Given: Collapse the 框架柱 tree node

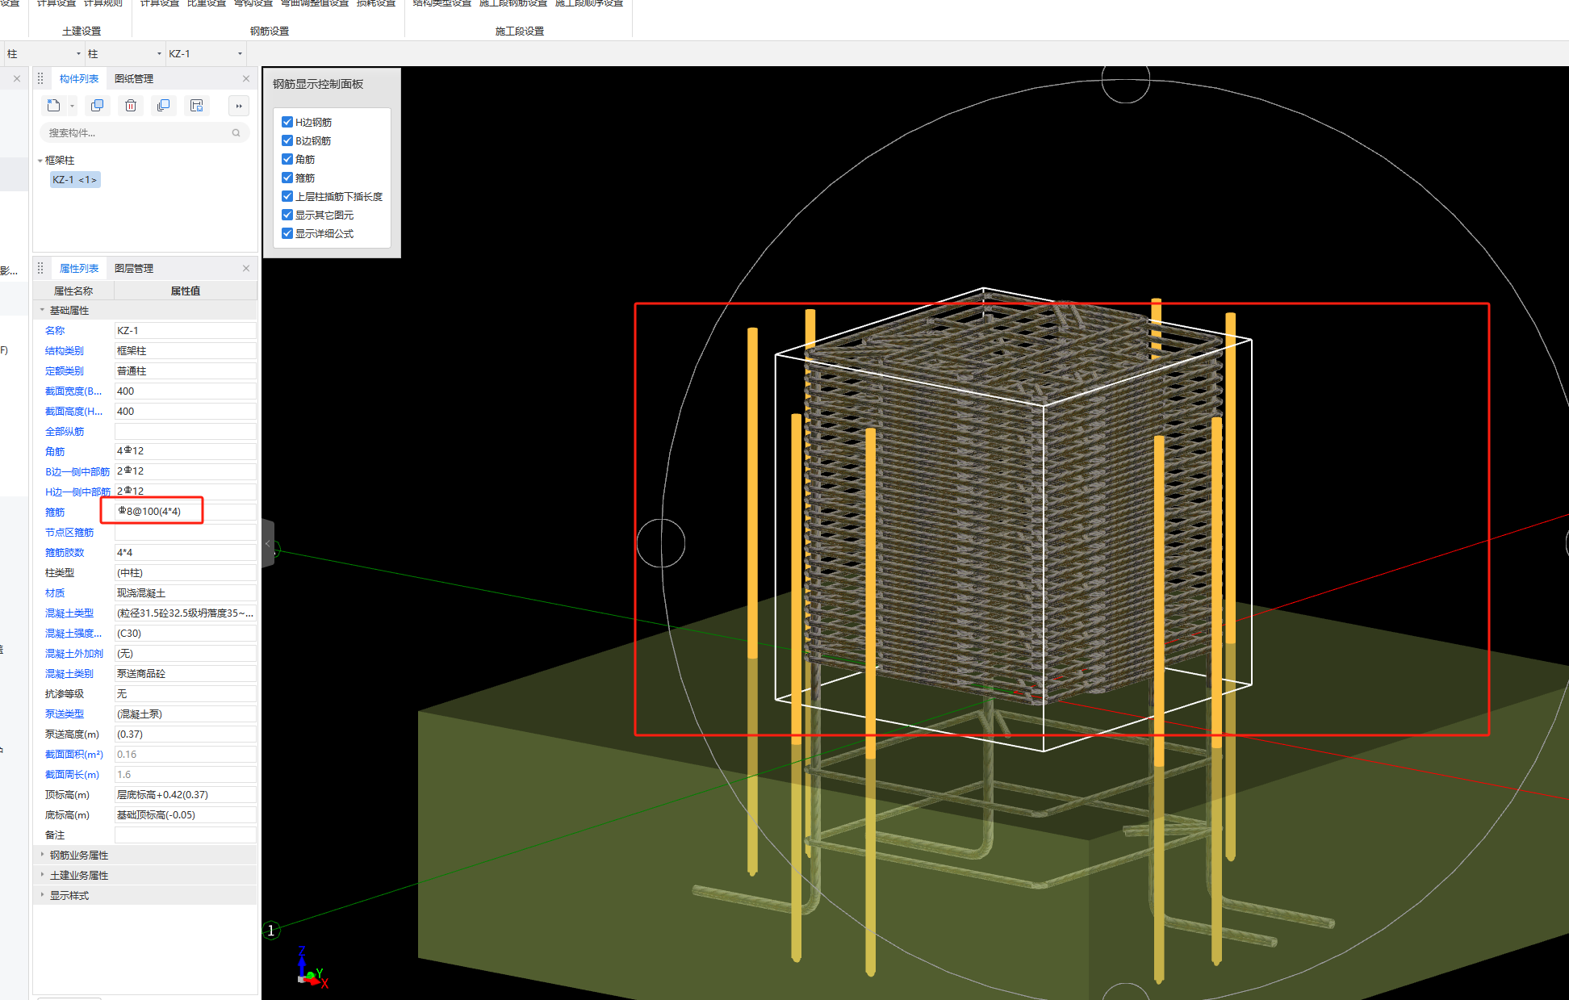Looking at the screenshot, I should [x=40, y=161].
